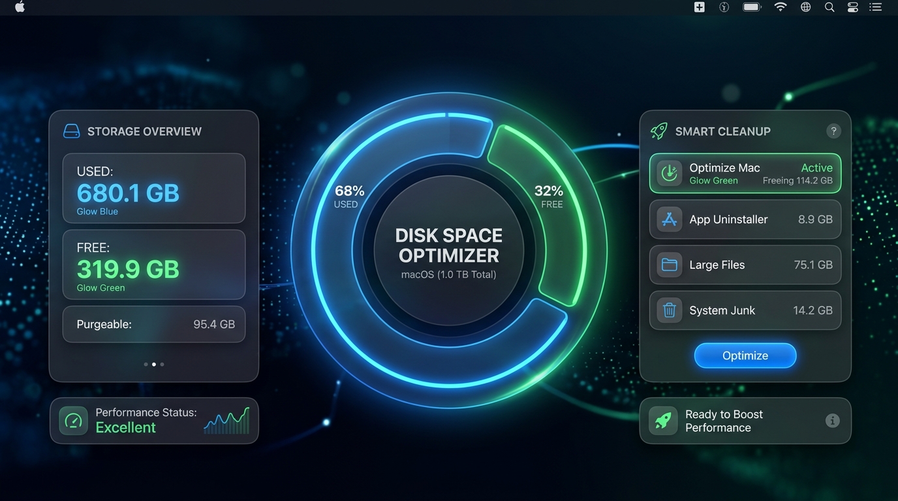The image size is (898, 501).
Task: Click the globe icon in menu bar
Action: 806,7
